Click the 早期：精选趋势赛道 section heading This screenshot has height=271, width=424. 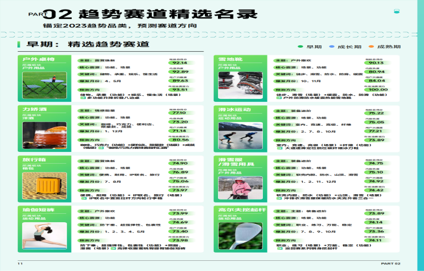point(84,45)
